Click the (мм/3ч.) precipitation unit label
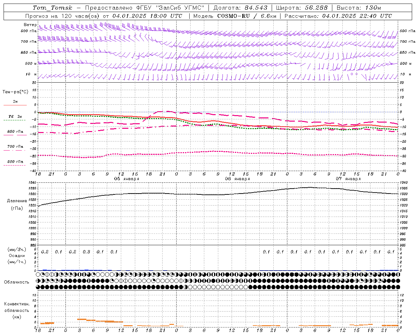This screenshot has height=333, width=417. tap(17, 249)
